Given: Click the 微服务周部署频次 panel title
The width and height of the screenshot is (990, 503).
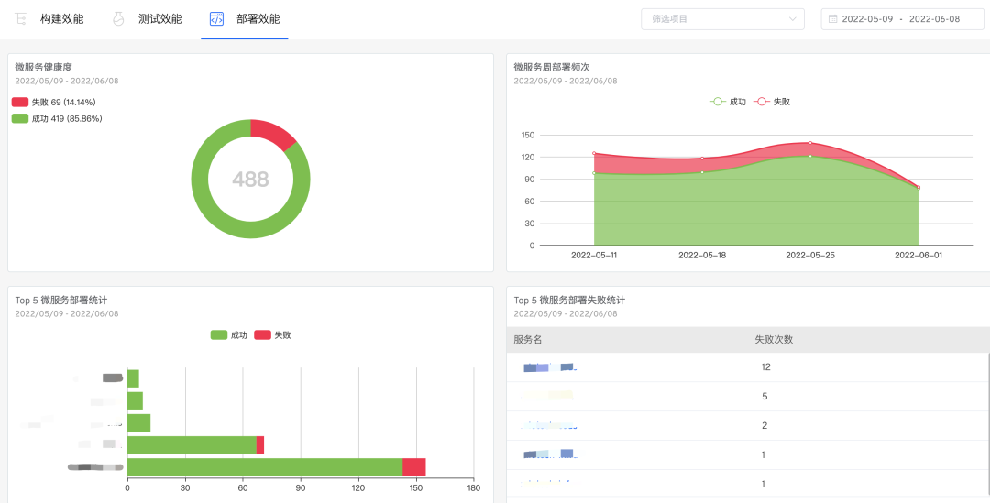Looking at the screenshot, I should point(552,67).
